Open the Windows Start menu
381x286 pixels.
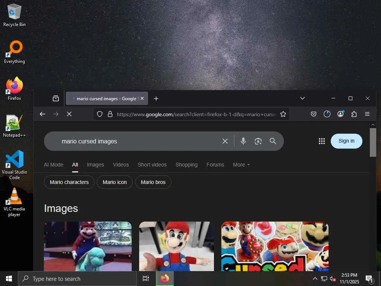(x=9, y=279)
